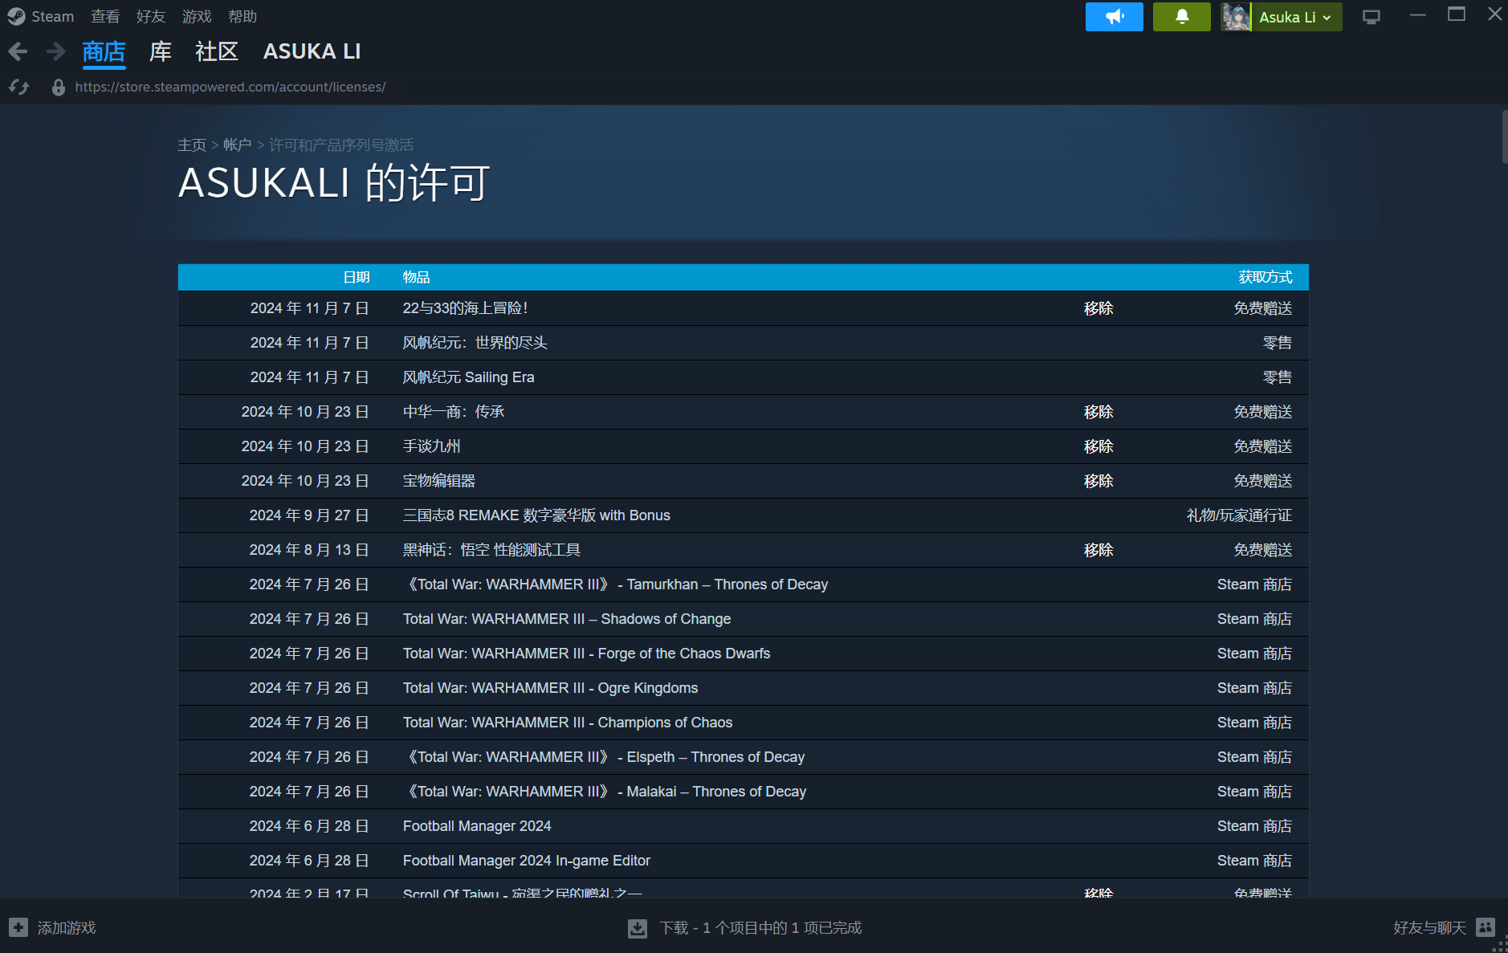Click the ASUKALI 的许可 page heading
Image resolution: width=1508 pixels, height=953 pixels.
pos(334,183)
